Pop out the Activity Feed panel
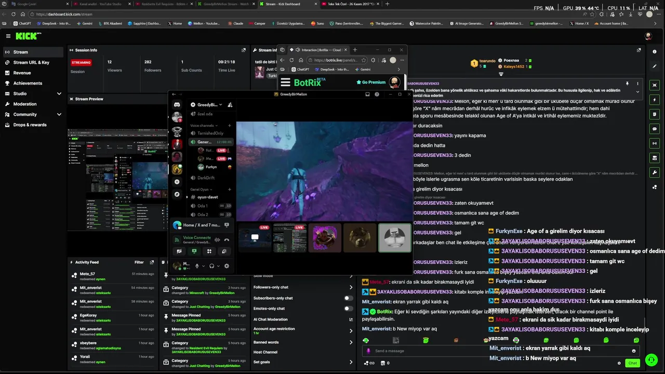Screen dimensions: 665x374 (x=152, y=262)
